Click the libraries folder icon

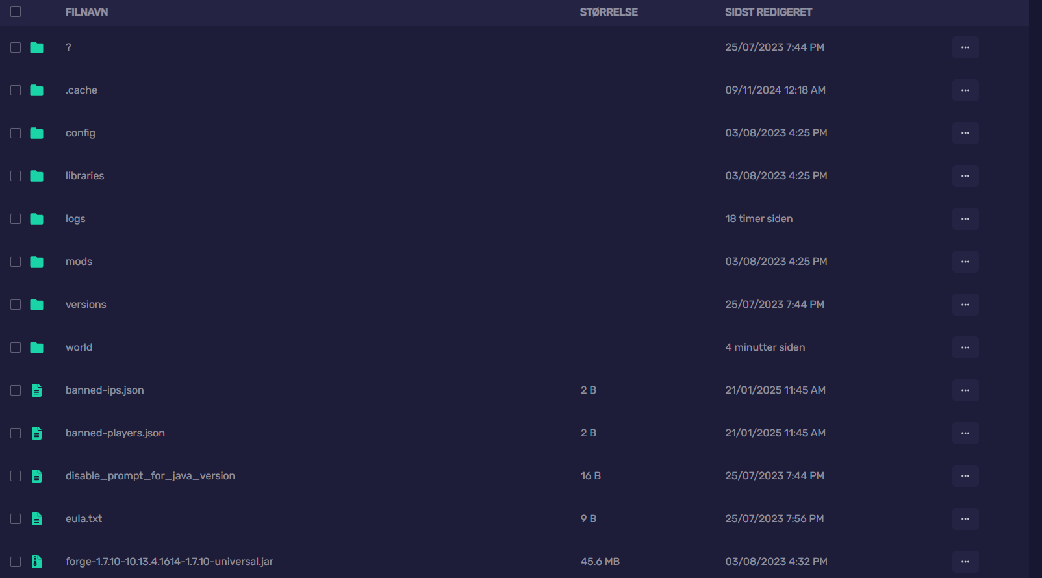pos(37,176)
